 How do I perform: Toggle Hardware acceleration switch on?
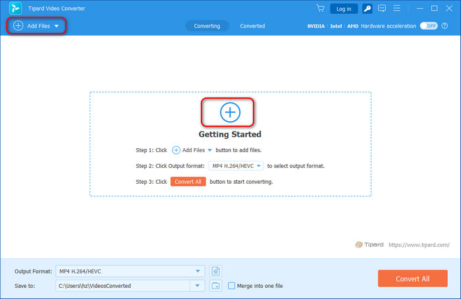pyautogui.click(x=429, y=26)
